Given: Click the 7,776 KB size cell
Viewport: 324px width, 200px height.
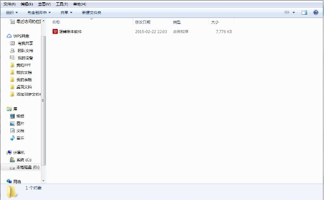Looking at the screenshot, I should [x=224, y=32].
